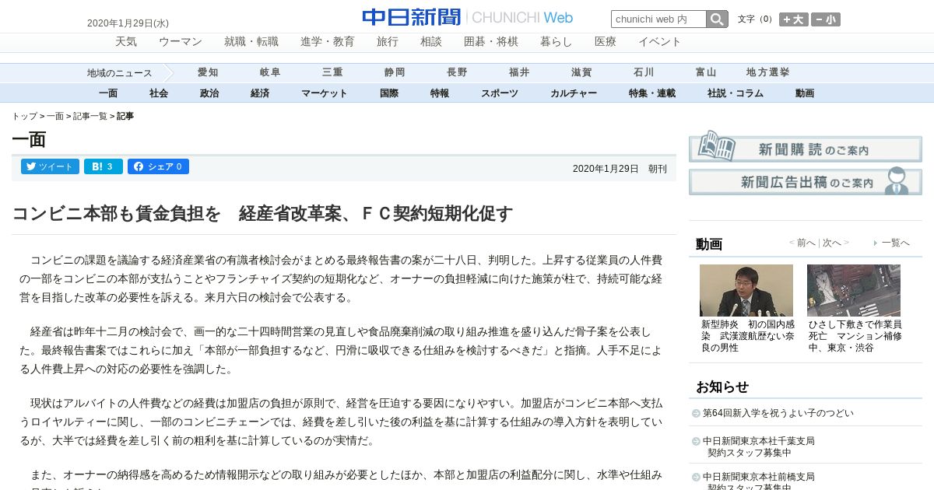Open 暮らし section

pos(557,42)
